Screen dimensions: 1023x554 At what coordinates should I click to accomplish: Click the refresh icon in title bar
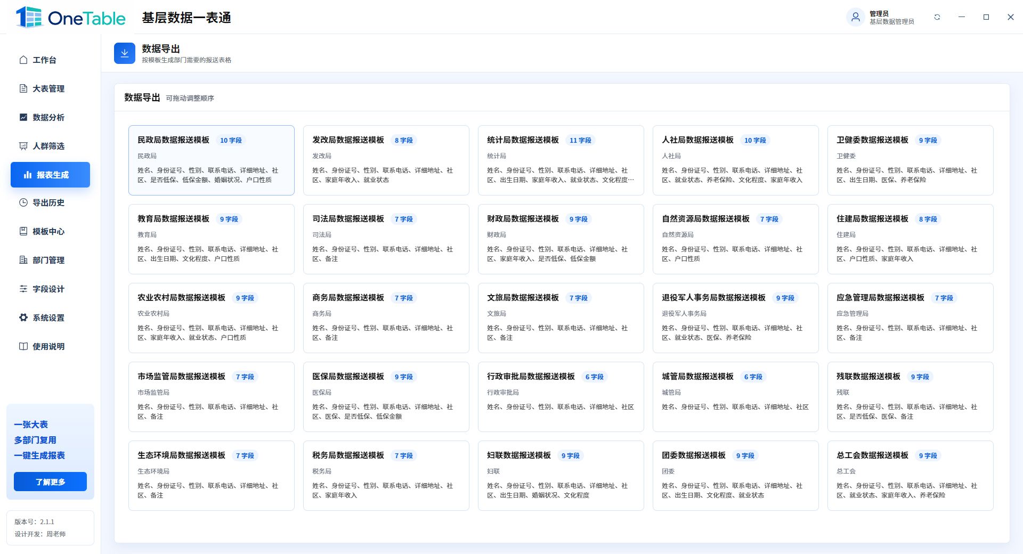[937, 17]
